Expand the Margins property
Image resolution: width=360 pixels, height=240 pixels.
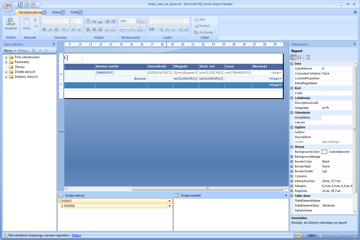[292, 186]
